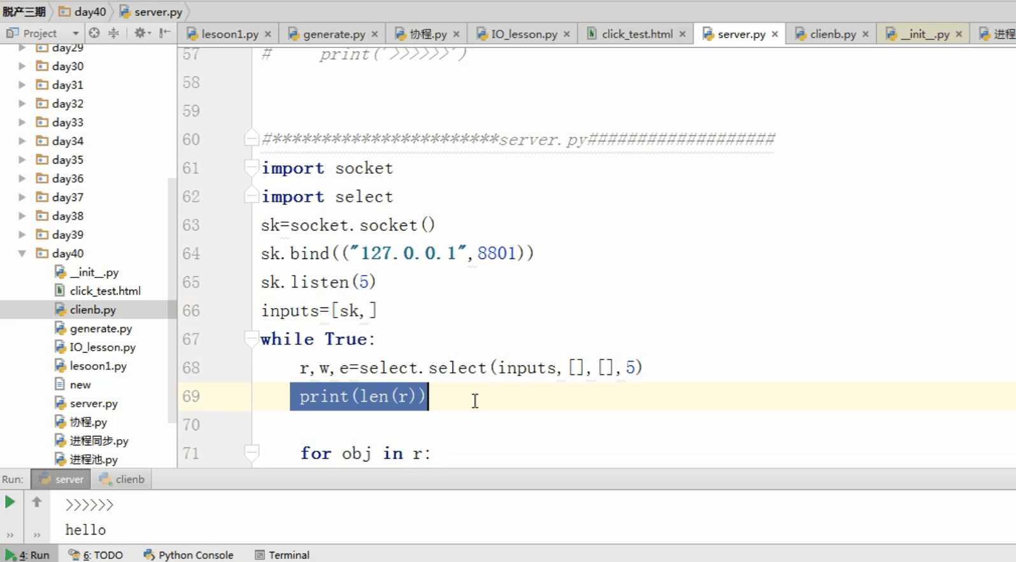Viewport: 1016px width, 562px height.
Task: Close the lesoon1.py tab
Action: click(268, 34)
